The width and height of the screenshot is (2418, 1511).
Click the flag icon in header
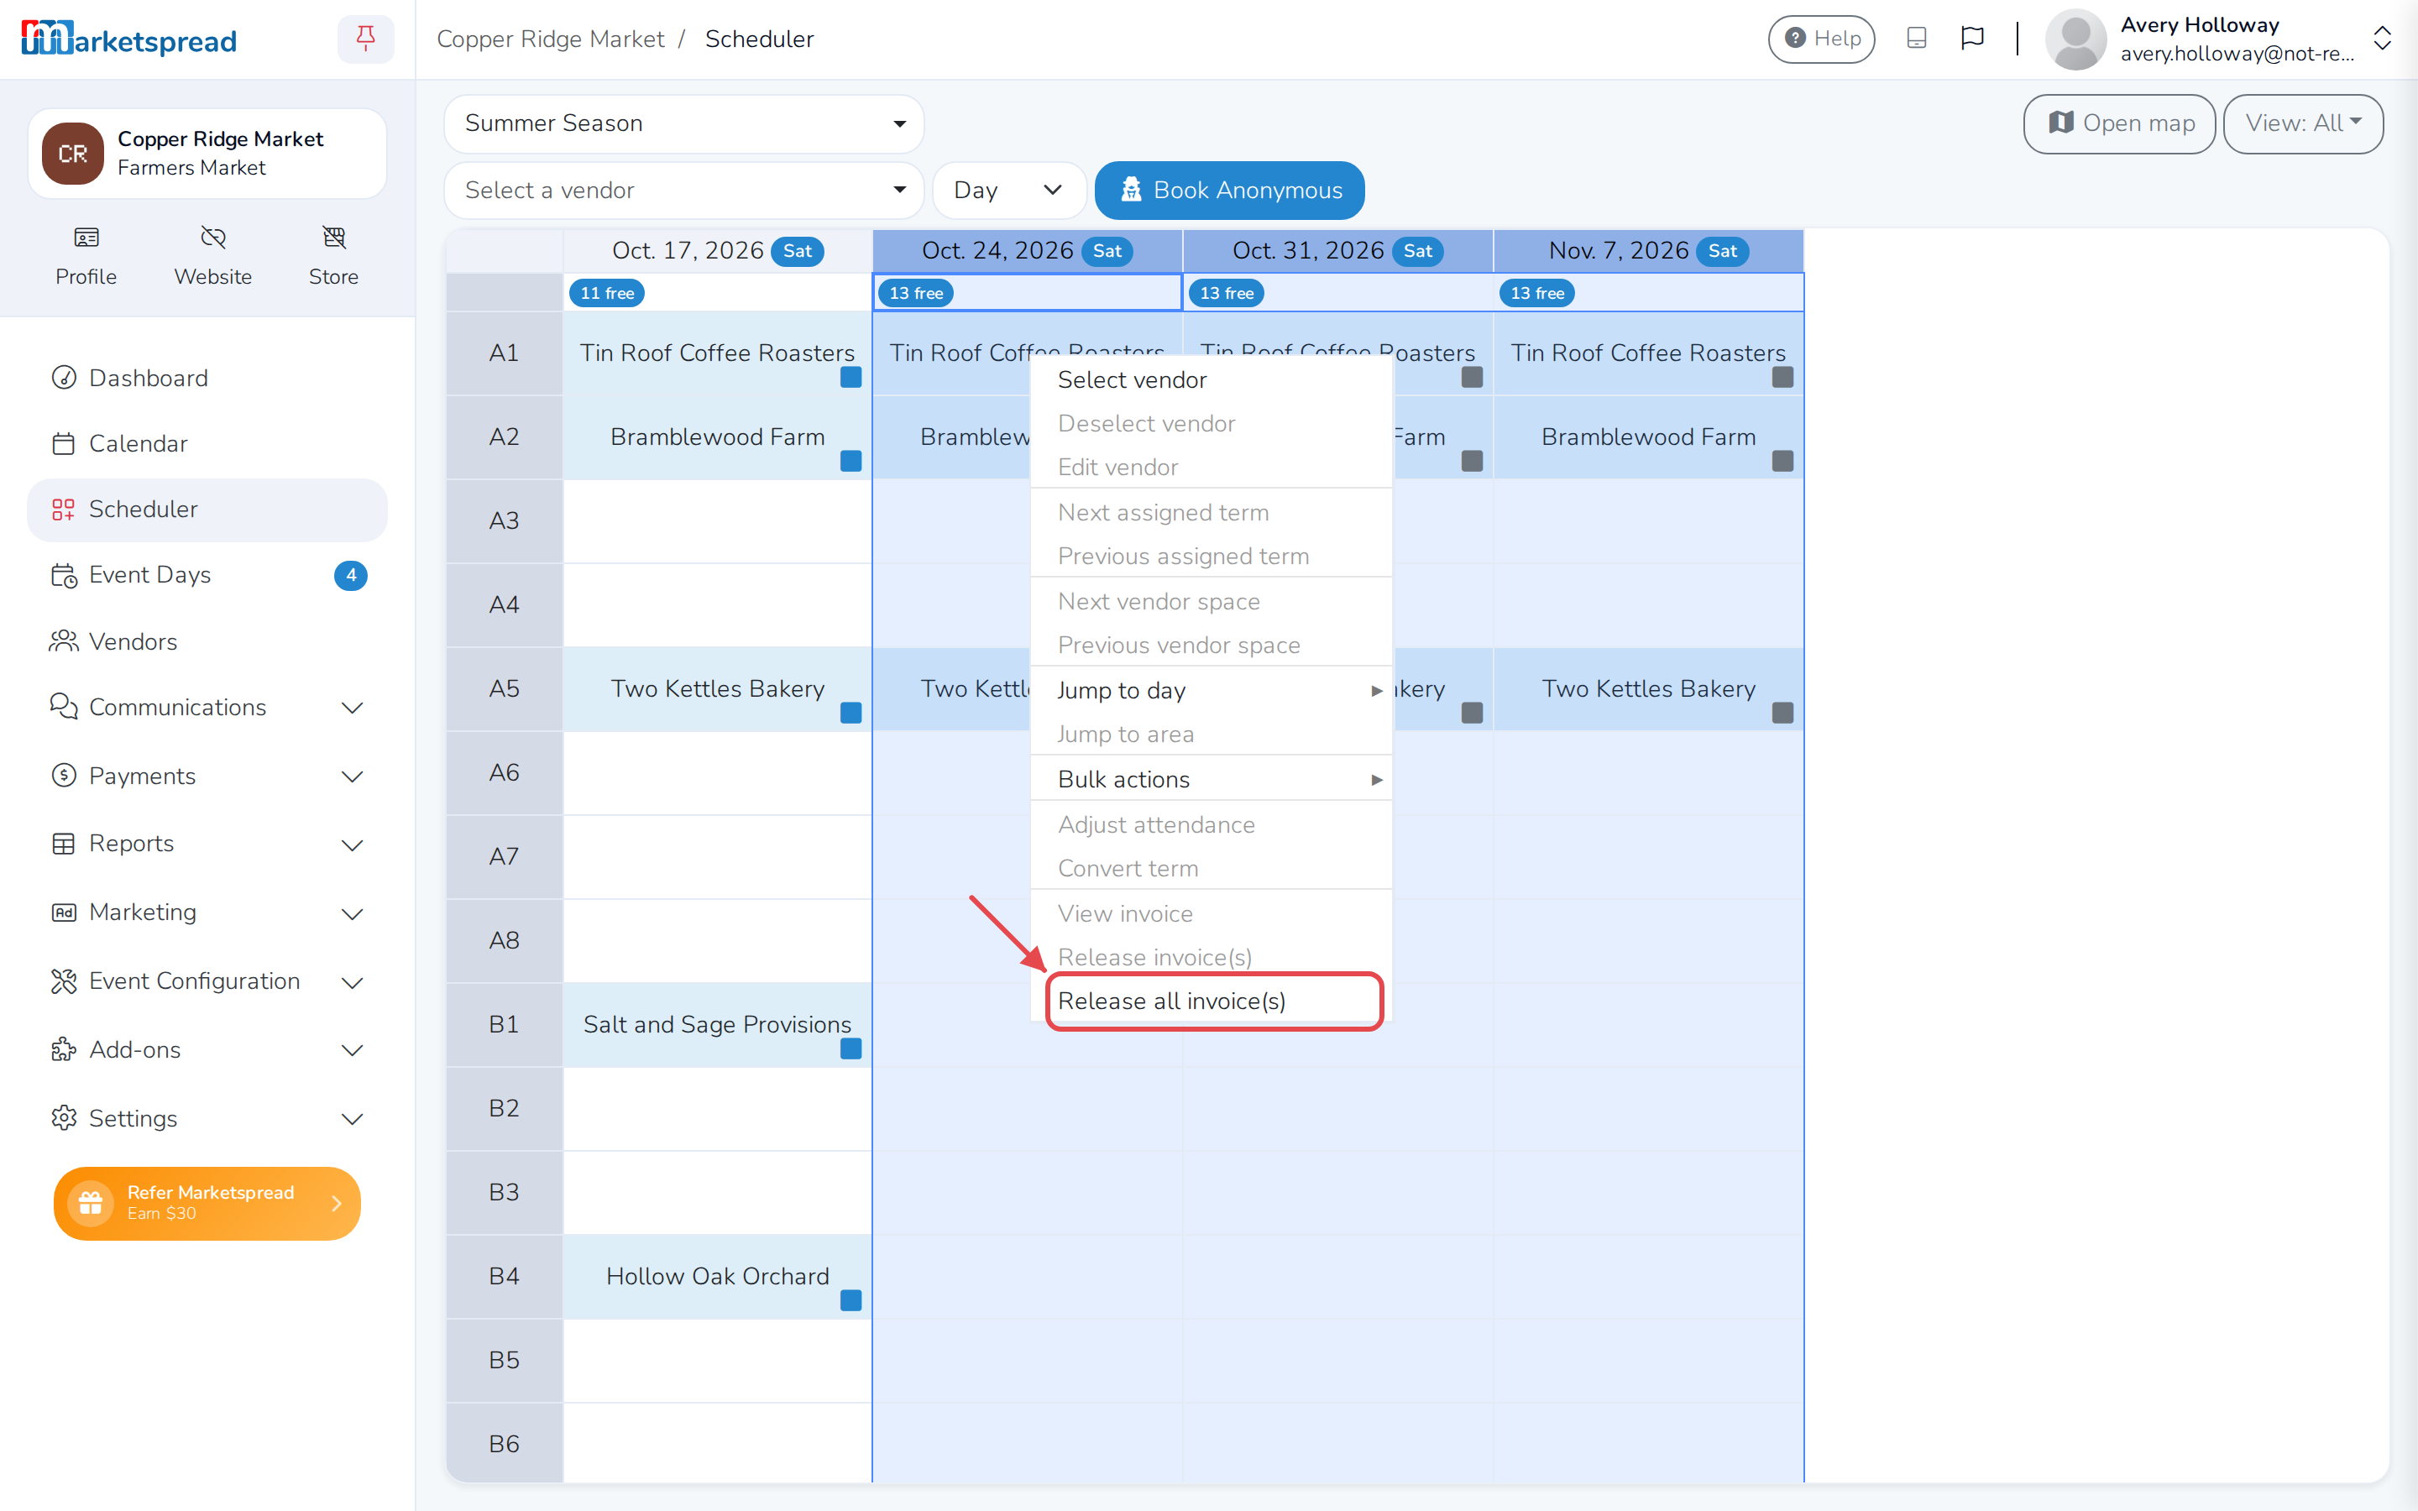(x=1972, y=38)
